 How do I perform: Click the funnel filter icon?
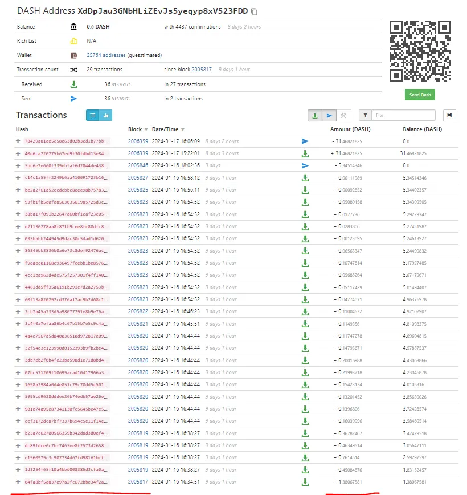365,115
